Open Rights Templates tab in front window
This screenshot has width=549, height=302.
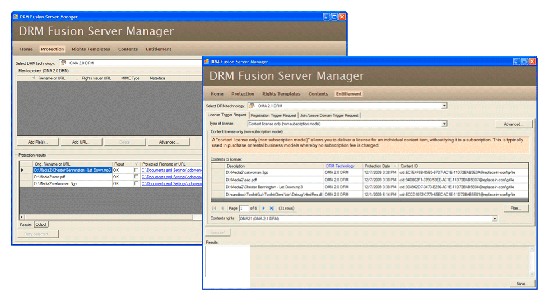(x=281, y=94)
